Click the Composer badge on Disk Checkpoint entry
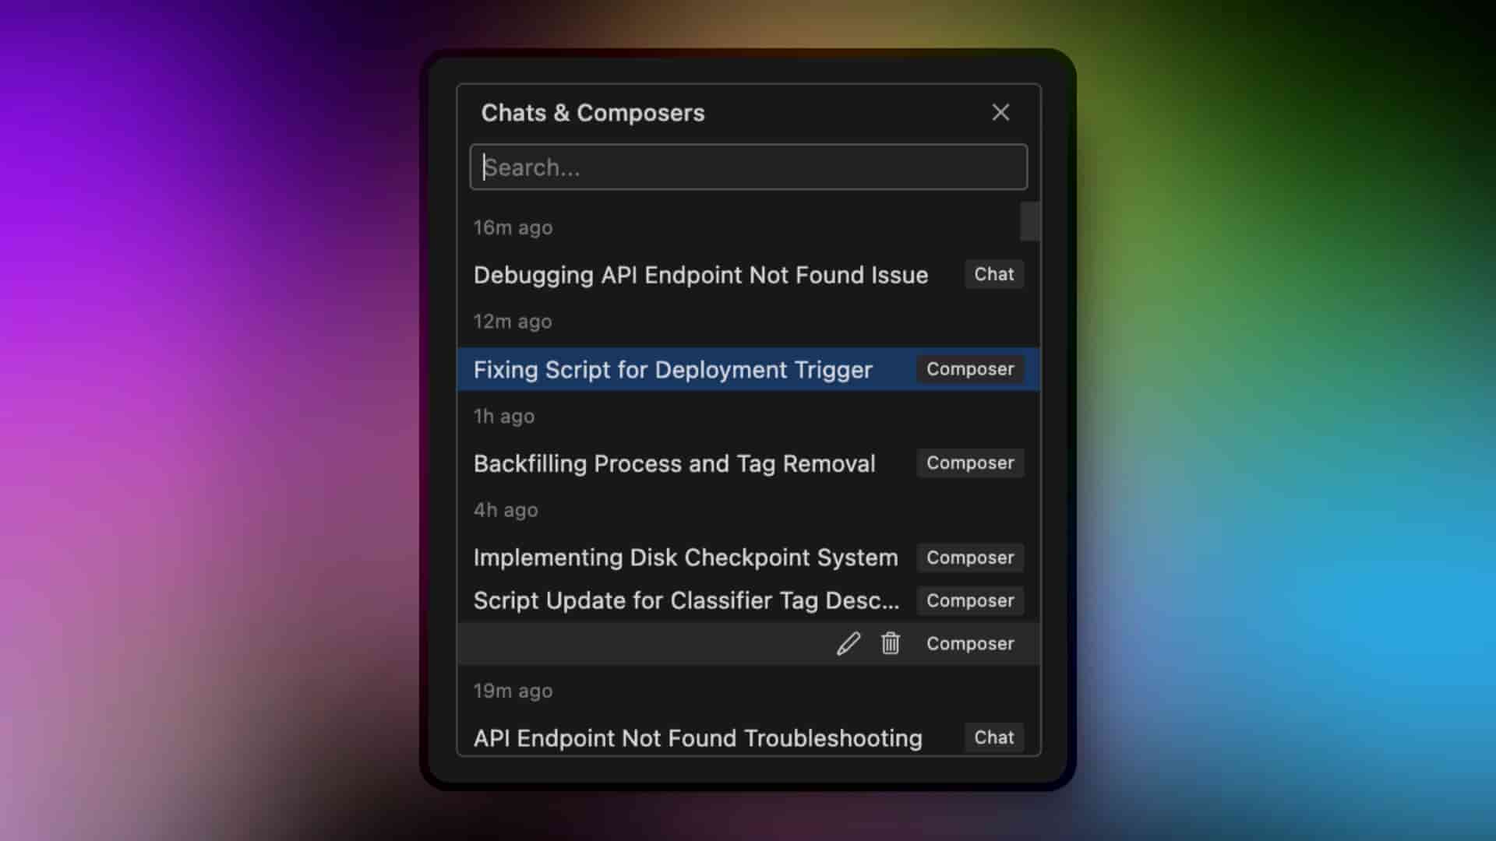Viewport: 1496px width, 841px height. pyautogui.click(x=970, y=558)
